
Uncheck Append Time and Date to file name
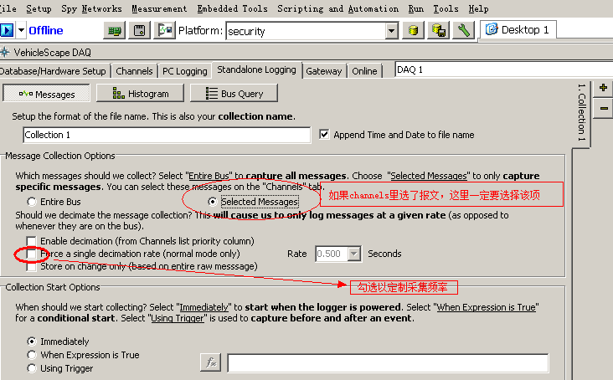tap(326, 134)
